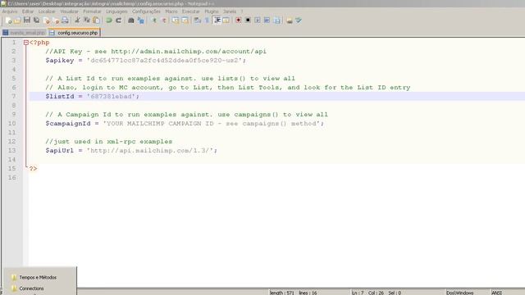
Task: Toggle synchronized horizontal scrolling
Action: (x=185, y=20)
